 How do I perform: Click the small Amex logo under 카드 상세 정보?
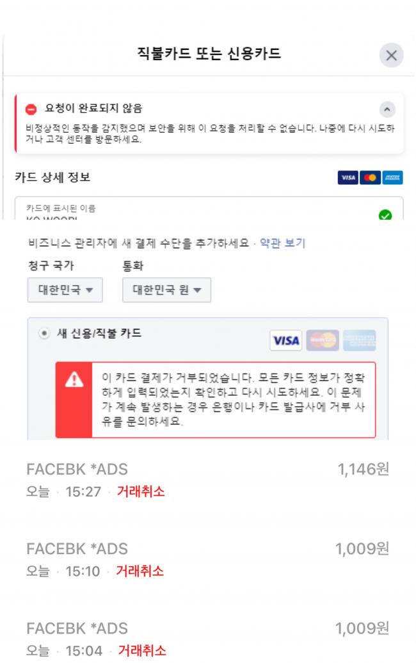[x=392, y=177]
